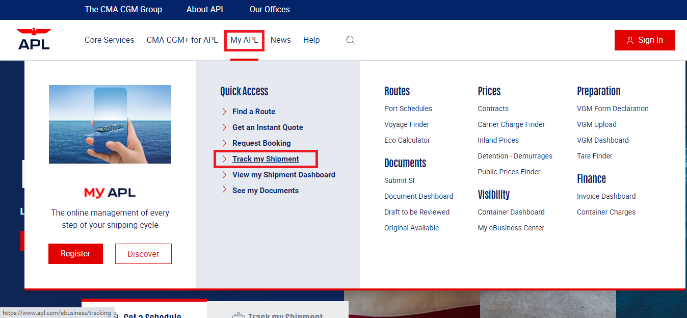Expand CMA CGM+ for APL menu
Screen dimensions: 687x318
tap(182, 40)
